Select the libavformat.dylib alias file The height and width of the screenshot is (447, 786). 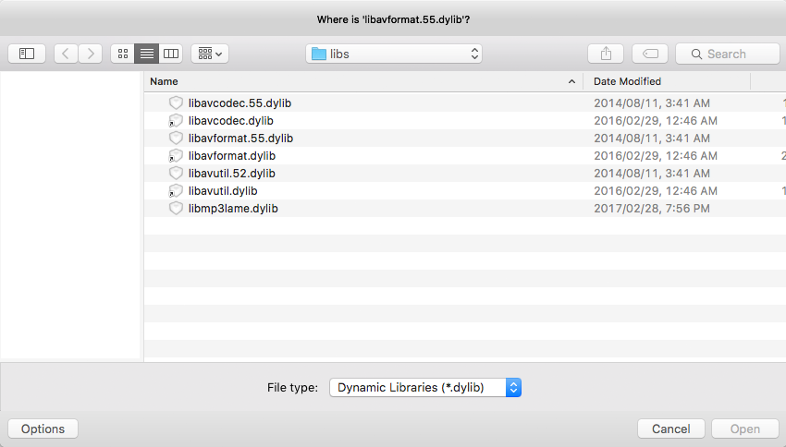tap(465, 156)
